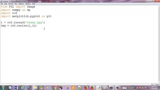Close the IDLE editor window
Image resolution: width=160 pixels, height=90 pixels.
pos(157,1)
